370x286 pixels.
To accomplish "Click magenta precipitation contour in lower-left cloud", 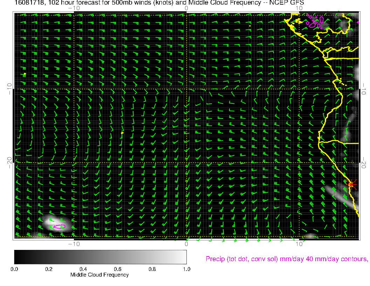I will point(58,226).
